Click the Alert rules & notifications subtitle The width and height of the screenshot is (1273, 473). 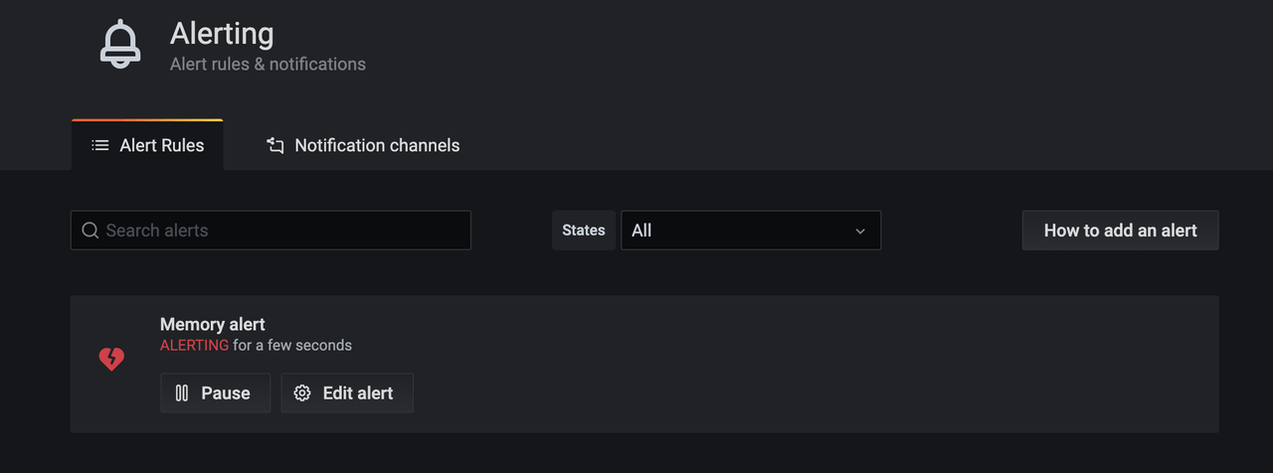pyautogui.click(x=268, y=65)
